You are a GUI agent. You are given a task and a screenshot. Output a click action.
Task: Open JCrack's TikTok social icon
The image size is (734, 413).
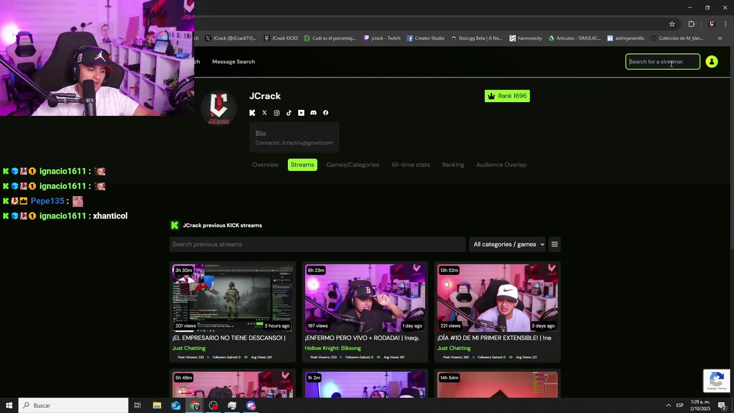pyautogui.click(x=289, y=113)
